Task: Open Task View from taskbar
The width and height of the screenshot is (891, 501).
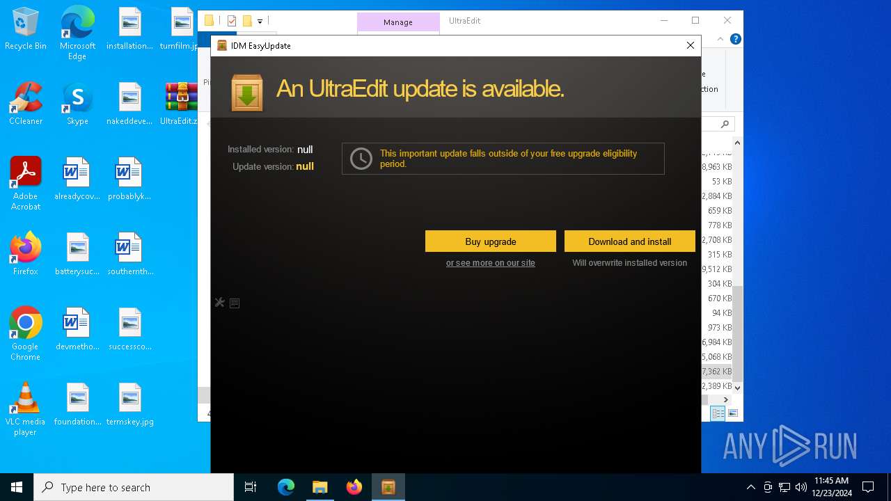Action: pyautogui.click(x=251, y=487)
